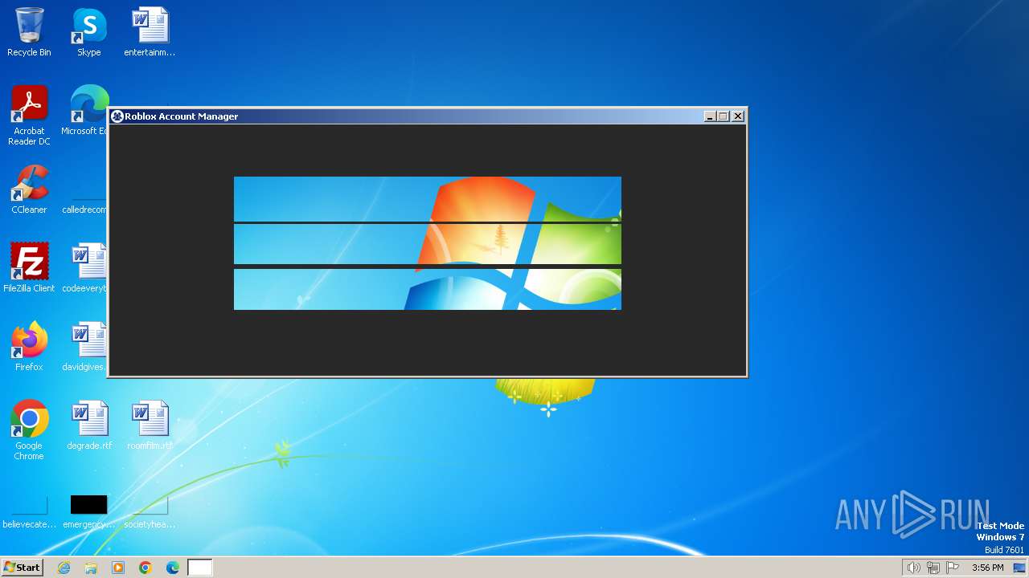
Task: Launch Skype from the desktop
Action: coord(89,32)
